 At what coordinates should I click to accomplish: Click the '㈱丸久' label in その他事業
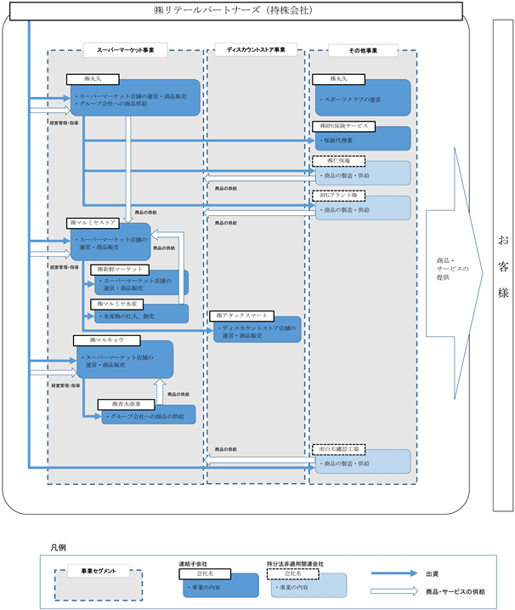coord(338,79)
